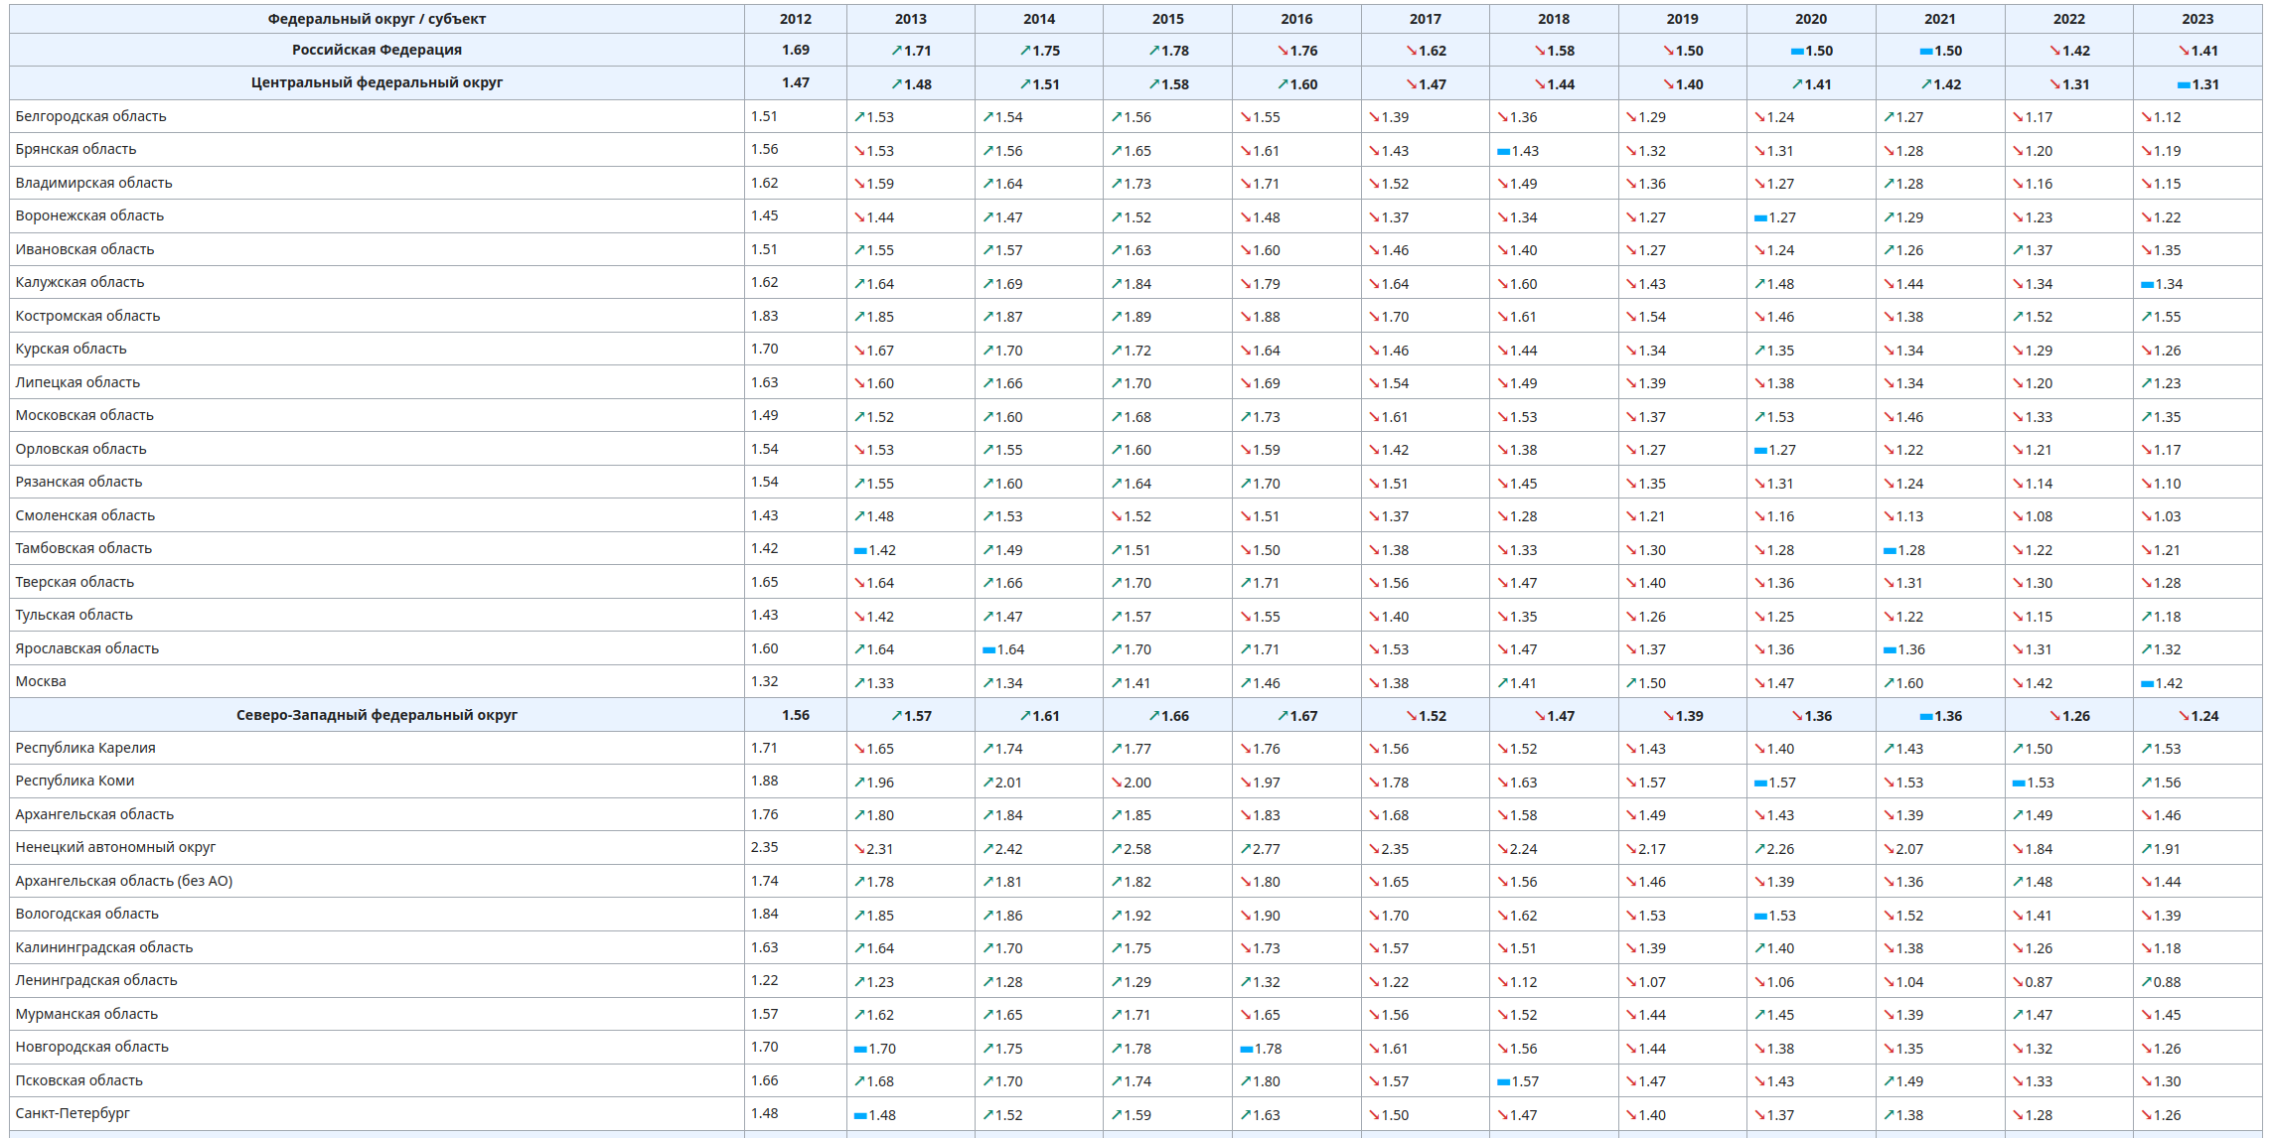Click the blue flat marker for Калужская область 2023
The image size is (2272, 1138).
click(x=2147, y=285)
